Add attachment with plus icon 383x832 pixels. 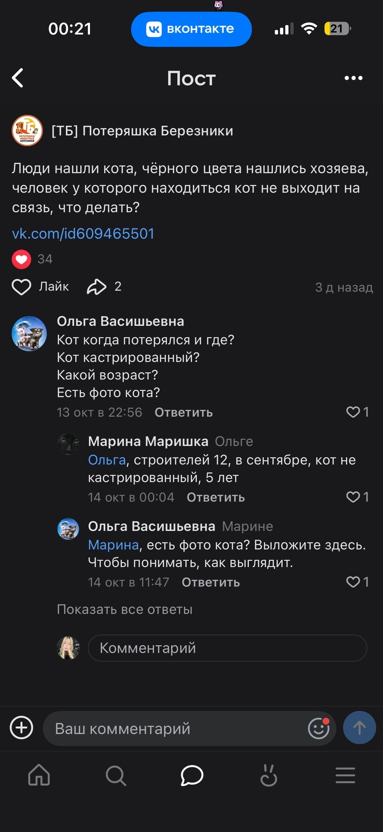coord(22,728)
